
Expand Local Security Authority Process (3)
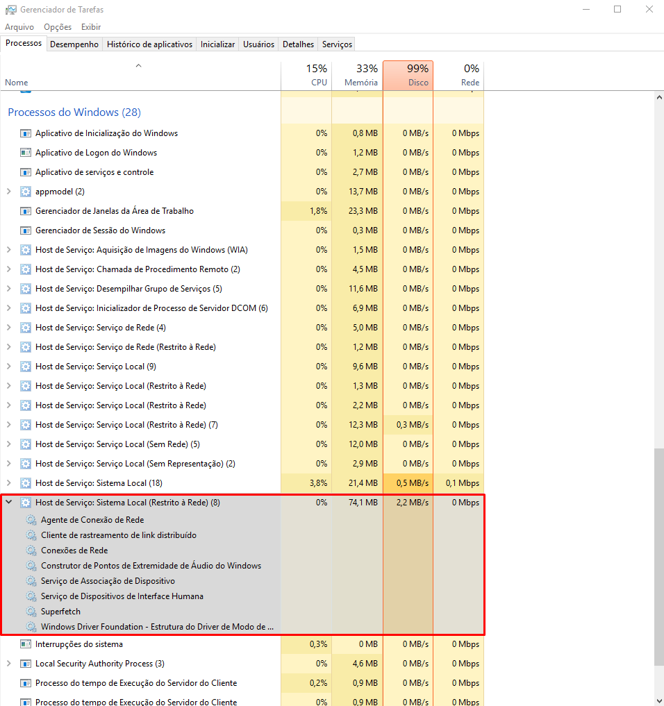[8, 664]
